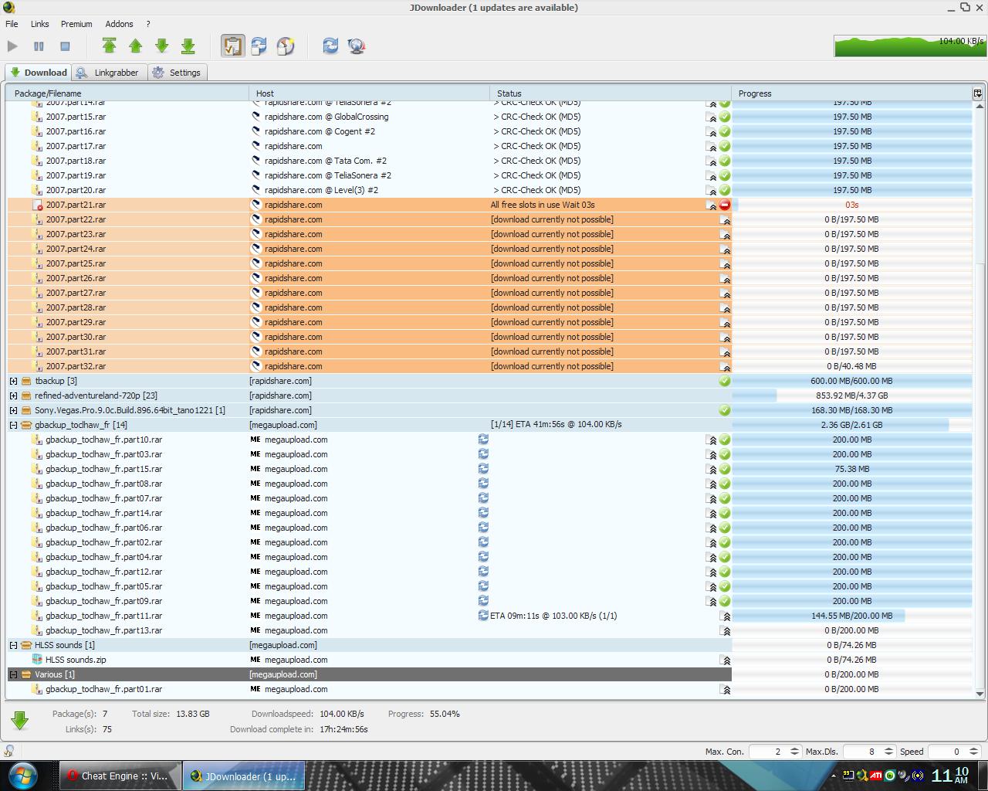
Task: Switch to Cheat Engine on the taskbar
Action: click(x=120, y=776)
